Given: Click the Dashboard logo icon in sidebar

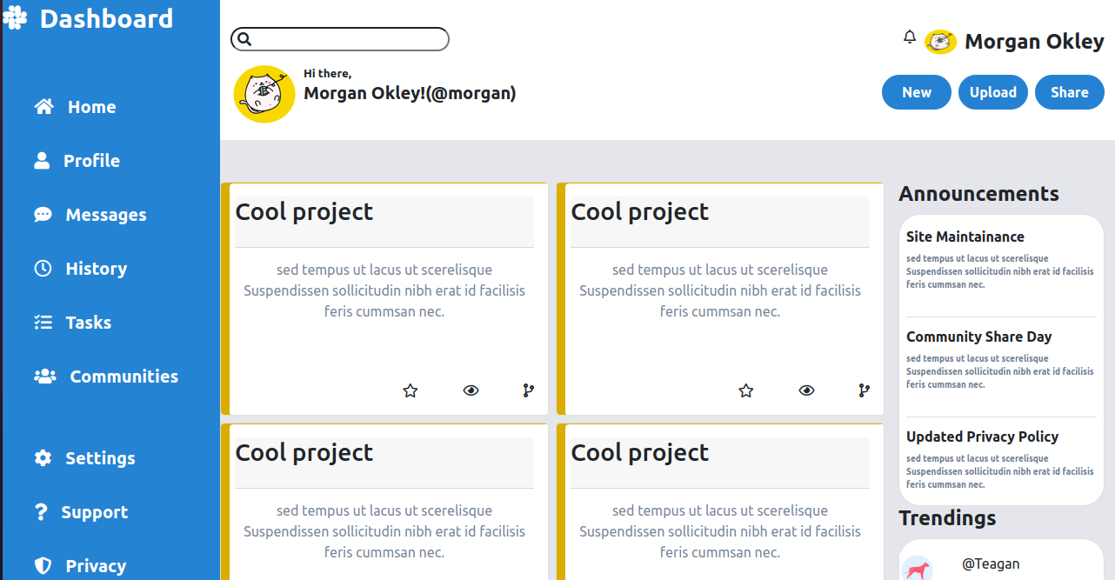Looking at the screenshot, I should tap(16, 18).
